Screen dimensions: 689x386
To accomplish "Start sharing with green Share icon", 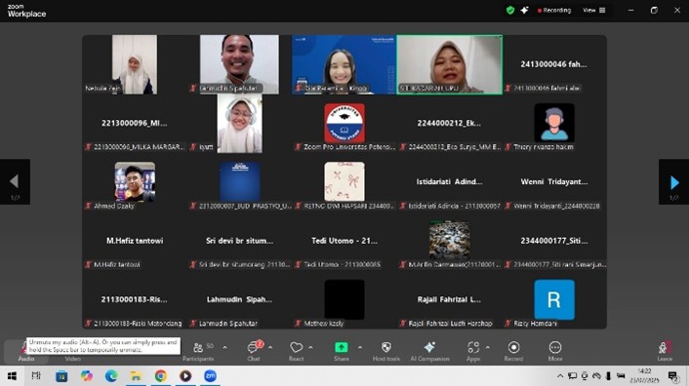I will pos(342,351).
